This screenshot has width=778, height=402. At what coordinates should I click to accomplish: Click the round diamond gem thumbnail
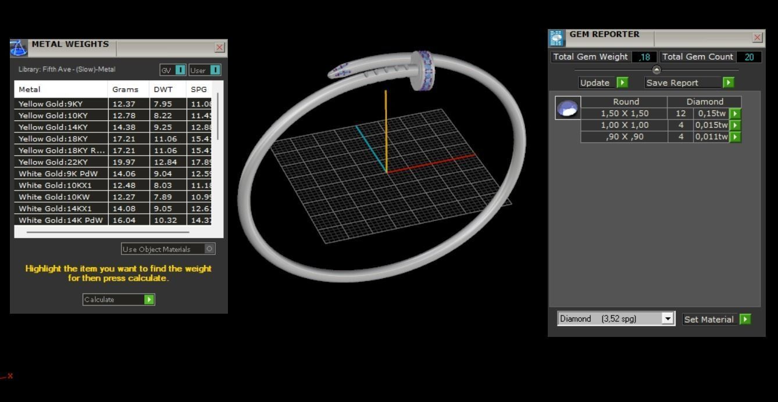pos(568,108)
